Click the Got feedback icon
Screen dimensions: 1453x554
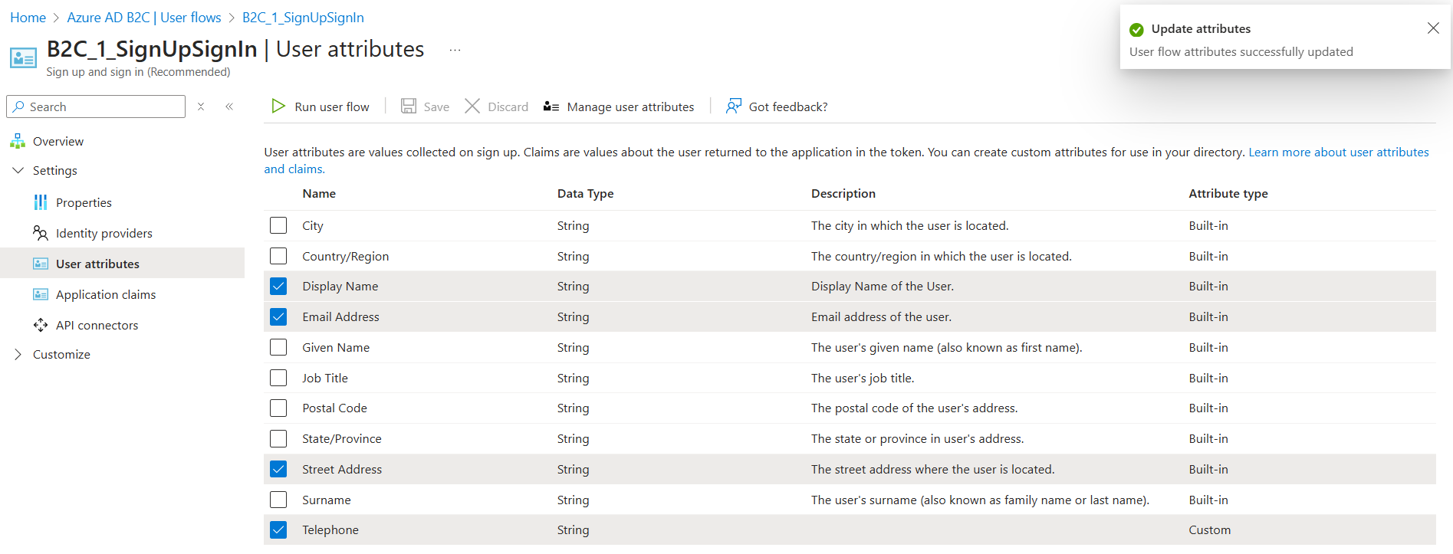point(734,107)
